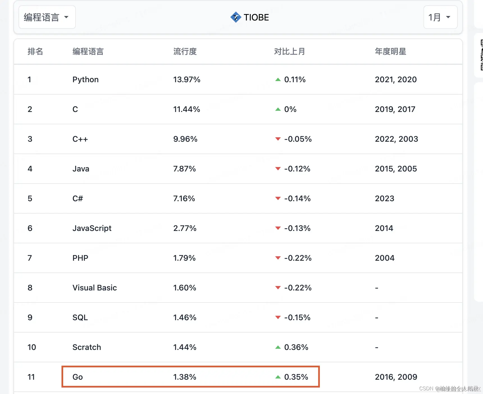
Task: Click the rank number 11
Action: (31, 377)
